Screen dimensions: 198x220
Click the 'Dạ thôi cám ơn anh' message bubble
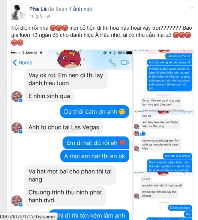tap(95, 112)
